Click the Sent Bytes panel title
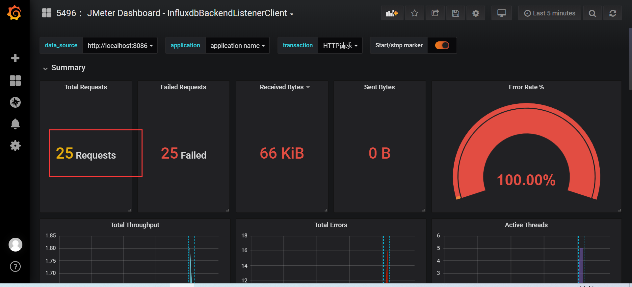The image size is (632, 287). (379, 87)
